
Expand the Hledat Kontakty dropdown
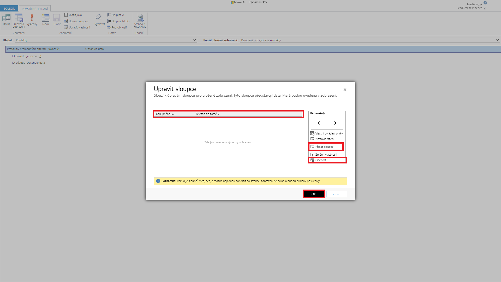tap(195, 40)
